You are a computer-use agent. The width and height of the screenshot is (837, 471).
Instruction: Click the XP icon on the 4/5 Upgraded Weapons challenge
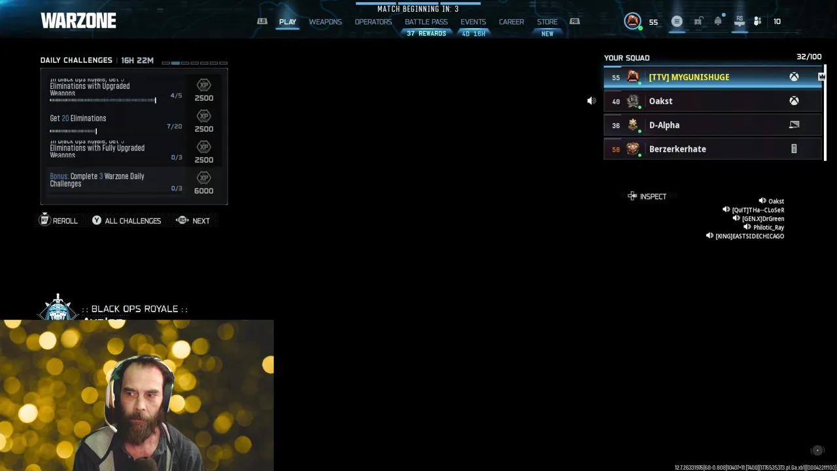click(204, 85)
